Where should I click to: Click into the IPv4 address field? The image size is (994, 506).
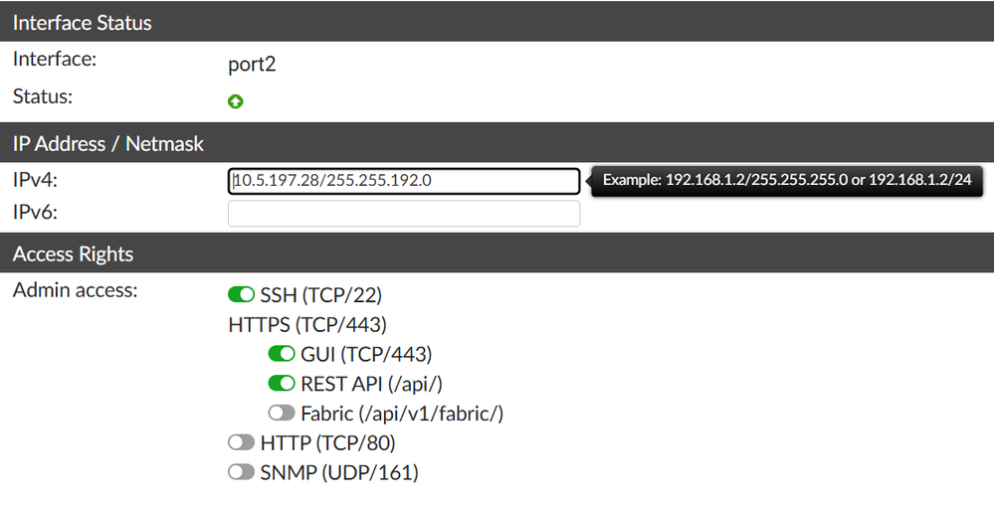tap(403, 182)
